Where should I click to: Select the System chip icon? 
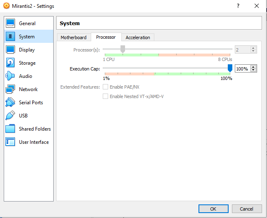pyautogui.click(x=10, y=37)
